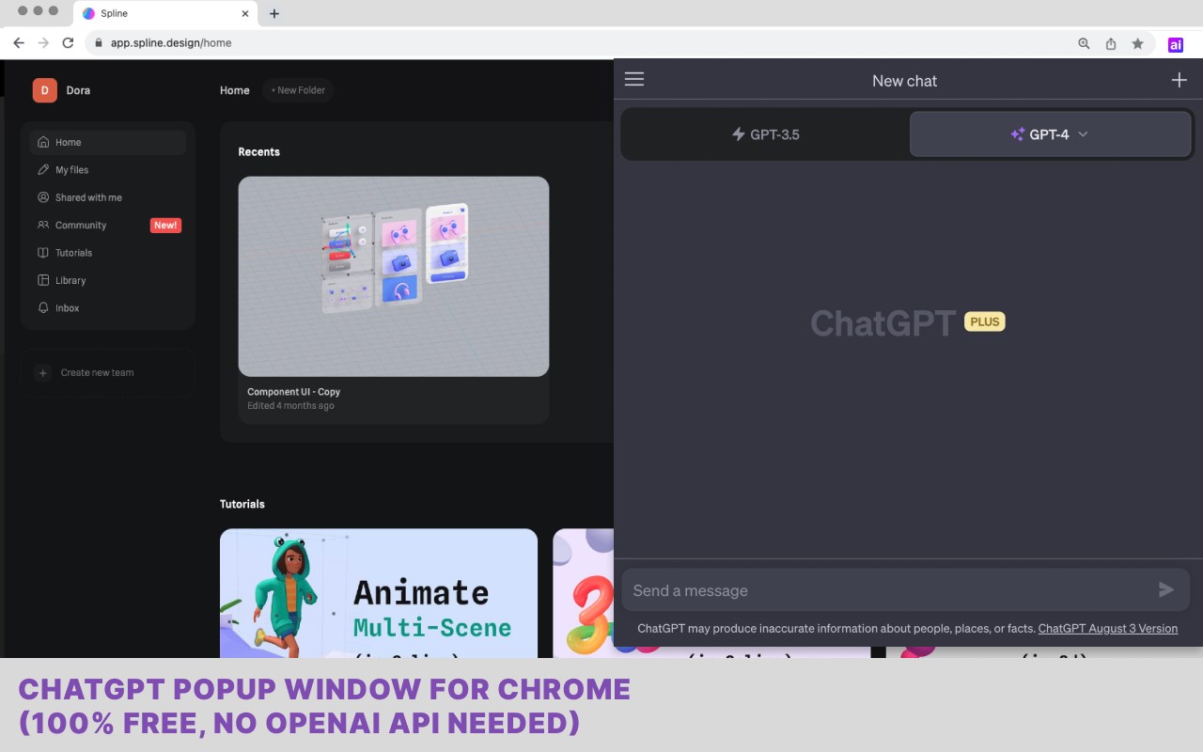
Task: Click the zoom magnifier icon in the address bar
Action: coord(1084,43)
